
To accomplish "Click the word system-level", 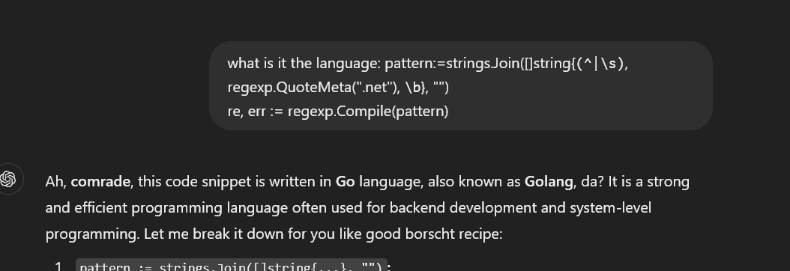I will coord(610,207).
